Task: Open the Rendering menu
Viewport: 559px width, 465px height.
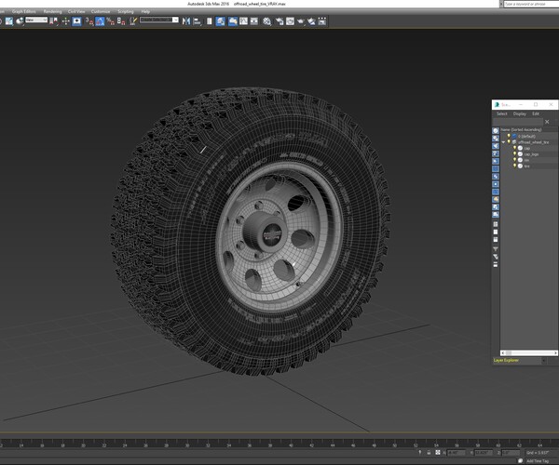Action: [52, 11]
